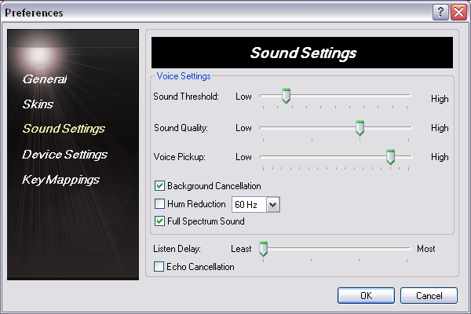Go to Device Settings

[x=64, y=155]
